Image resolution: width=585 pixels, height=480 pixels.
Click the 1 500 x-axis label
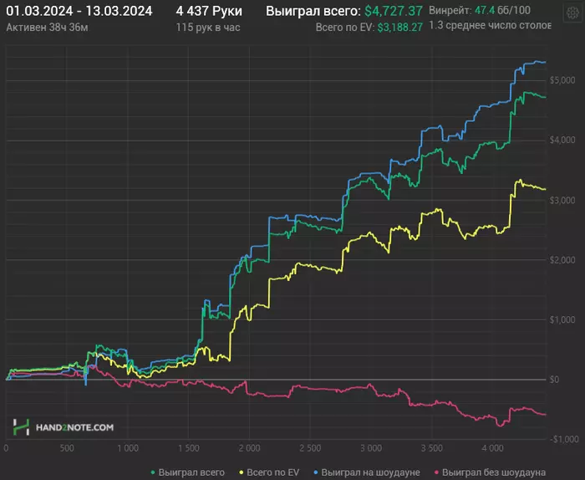tap(188, 448)
